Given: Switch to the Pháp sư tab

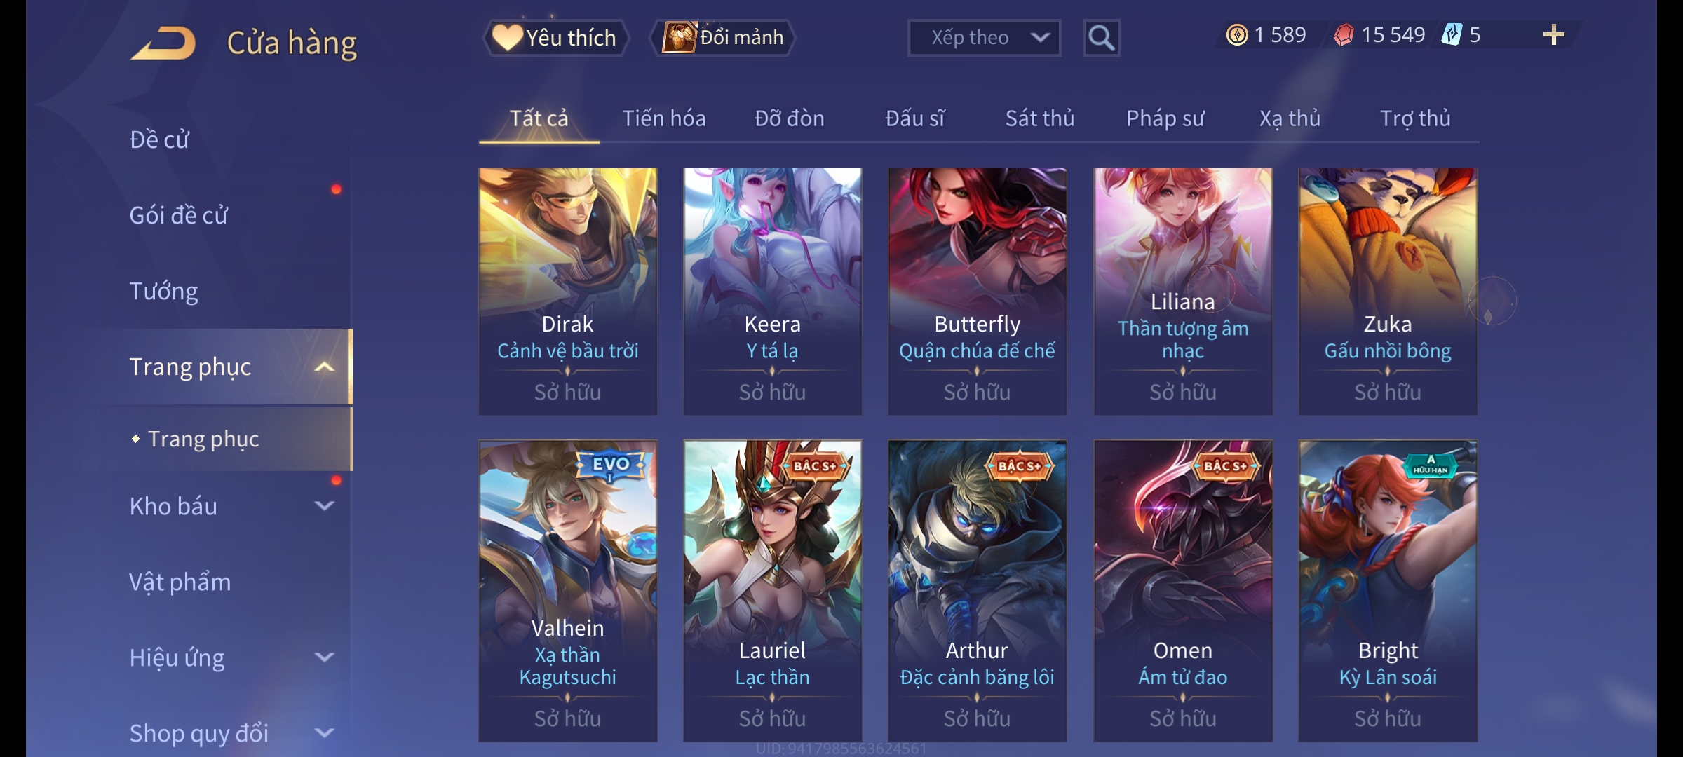Looking at the screenshot, I should click(x=1165, y=118).
